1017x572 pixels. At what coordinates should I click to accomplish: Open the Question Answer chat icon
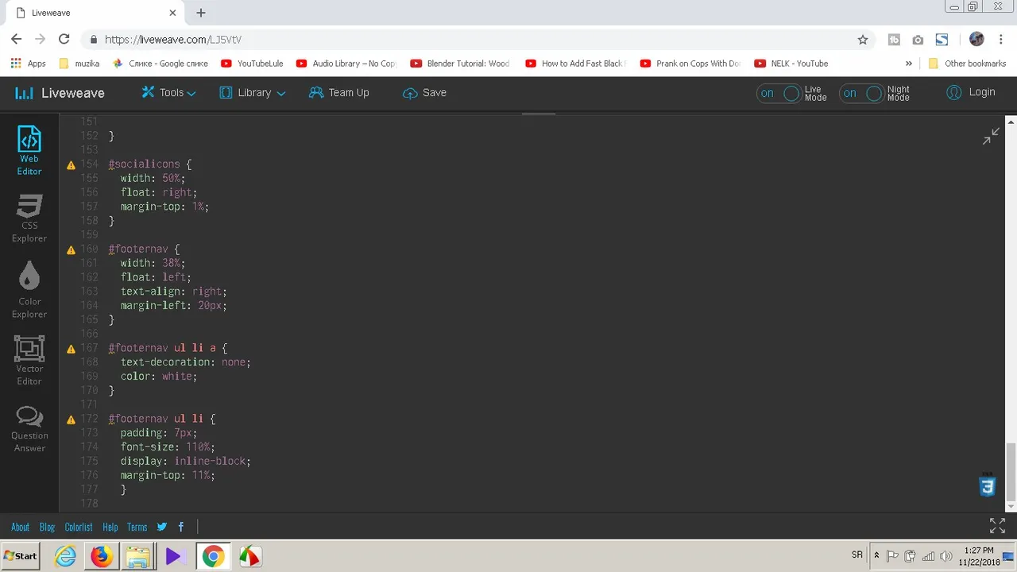point(29,428)
